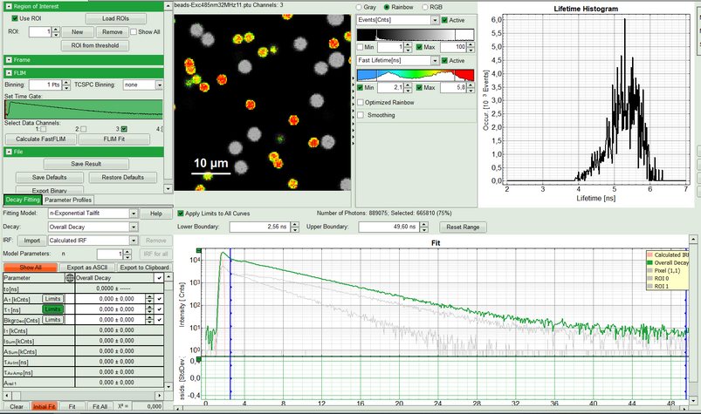The width and height of the screenshot is (701, 414).
Task: Open the Events[Cnts] channel dropdown
Action: click(x=435, y=19)
